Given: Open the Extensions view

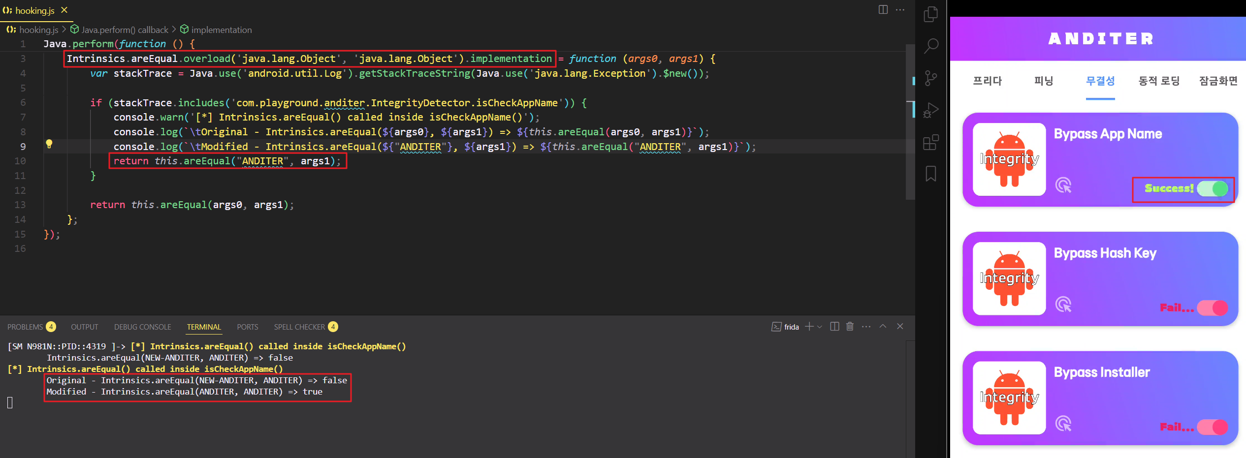Looking at the screenshot, I should 931,143.
